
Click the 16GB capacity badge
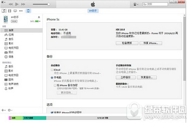tap(14, 21)
